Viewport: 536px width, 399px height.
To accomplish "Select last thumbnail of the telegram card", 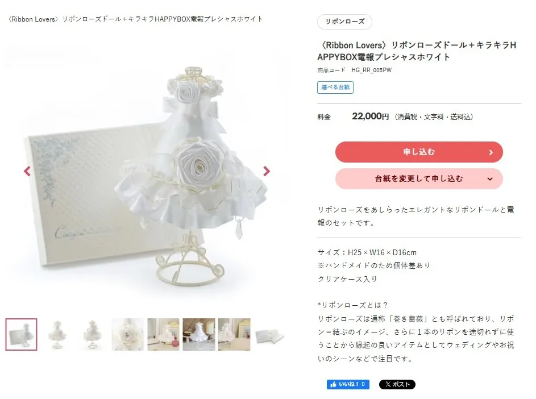I will click(x=270, y=334).
